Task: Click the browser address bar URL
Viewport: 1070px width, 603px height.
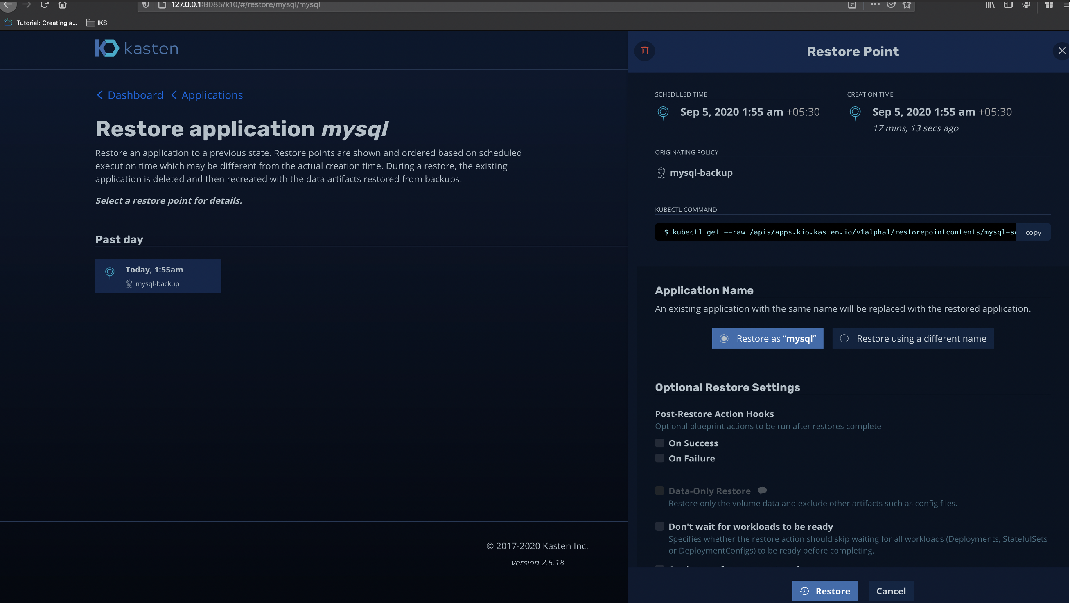Action: pyautogui.click(x=245, y=5)
